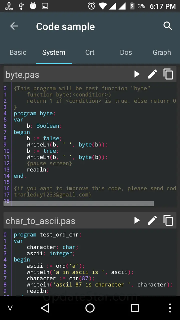Tap the alarm icon in the status bar

pyautogui.click(x=91, y=6)
